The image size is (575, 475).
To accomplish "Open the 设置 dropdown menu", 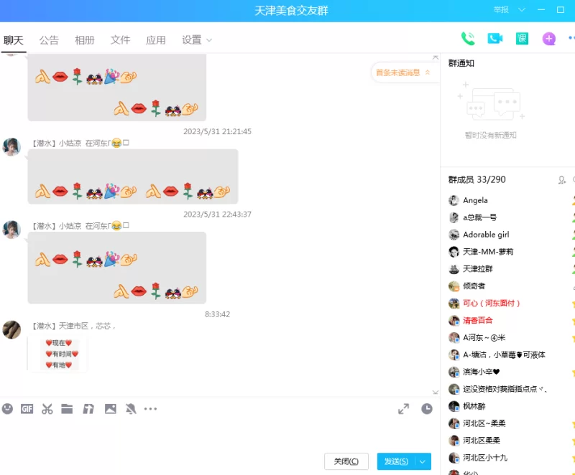I will pos(197,40).
